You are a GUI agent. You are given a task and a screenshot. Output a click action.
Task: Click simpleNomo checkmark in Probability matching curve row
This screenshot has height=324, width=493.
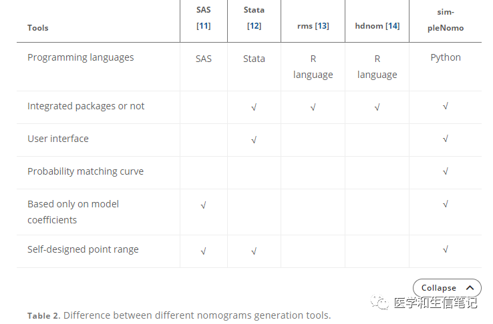pyautogui.click(x=446, y=172)
